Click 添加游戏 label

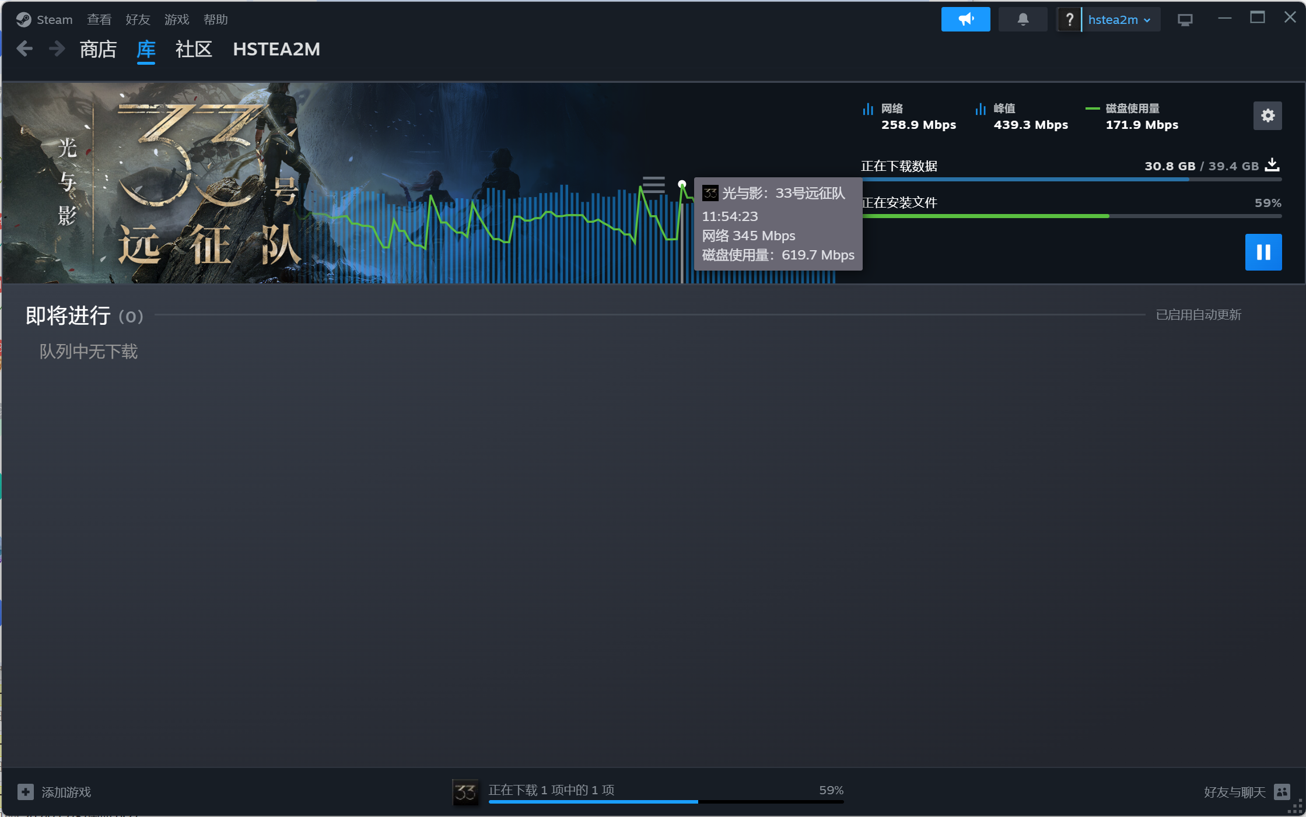pyautogui.click(x=66, y=792)
